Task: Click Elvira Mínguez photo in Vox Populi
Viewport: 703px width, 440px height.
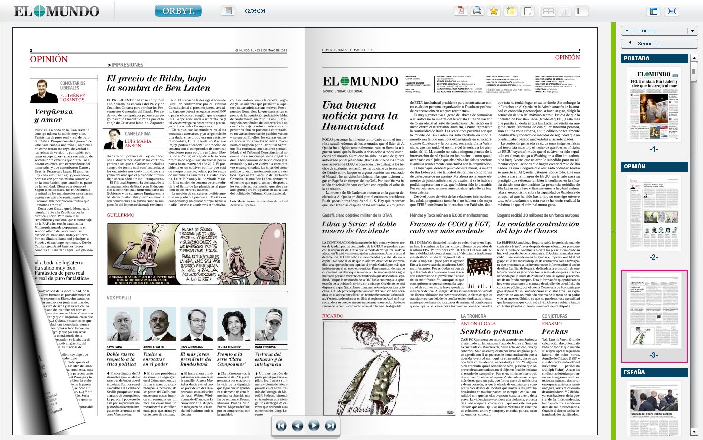Action: pos(234,323)
